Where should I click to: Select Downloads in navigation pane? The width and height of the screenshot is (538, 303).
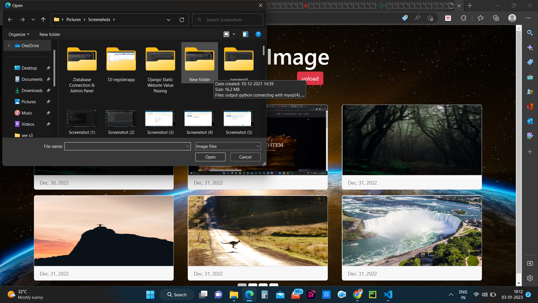pyautogui.click(x=32, y=90)
